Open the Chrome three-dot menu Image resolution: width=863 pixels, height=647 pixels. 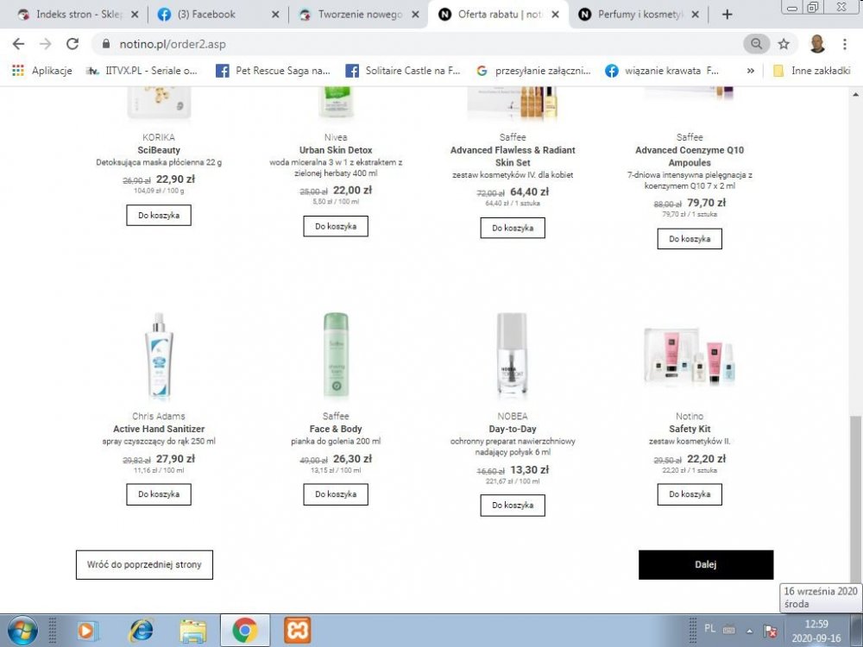[844, 44]
